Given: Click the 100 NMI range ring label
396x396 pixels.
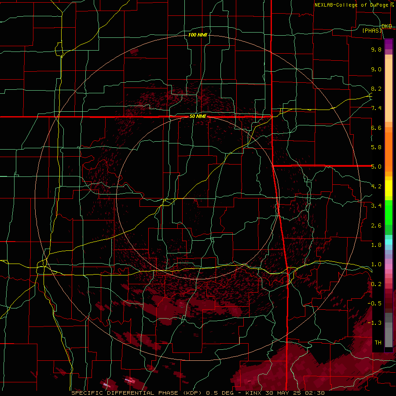Looking at the screenshot, I should (198, 35).
